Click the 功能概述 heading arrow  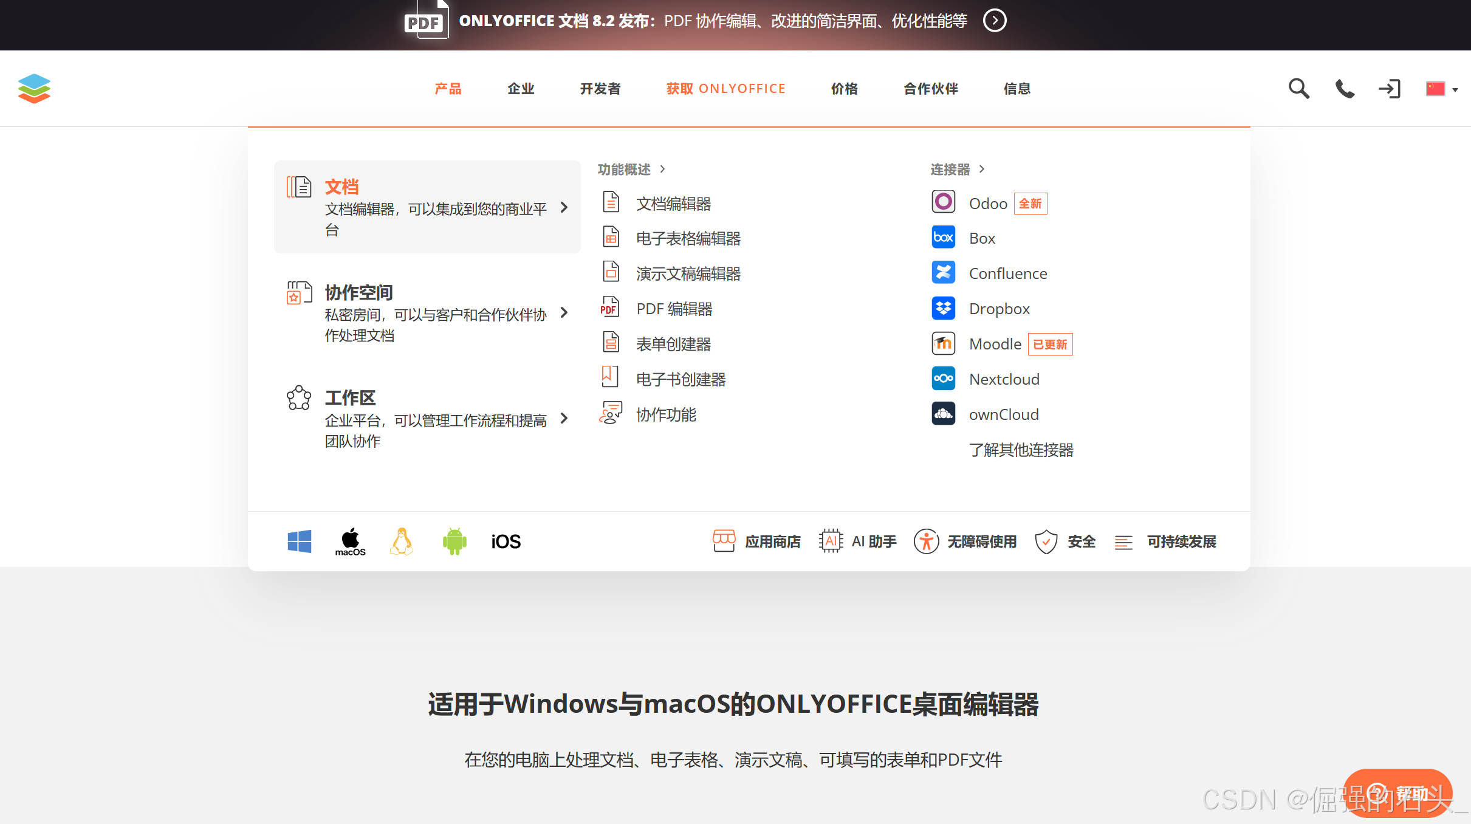click(x=662, y=169)
